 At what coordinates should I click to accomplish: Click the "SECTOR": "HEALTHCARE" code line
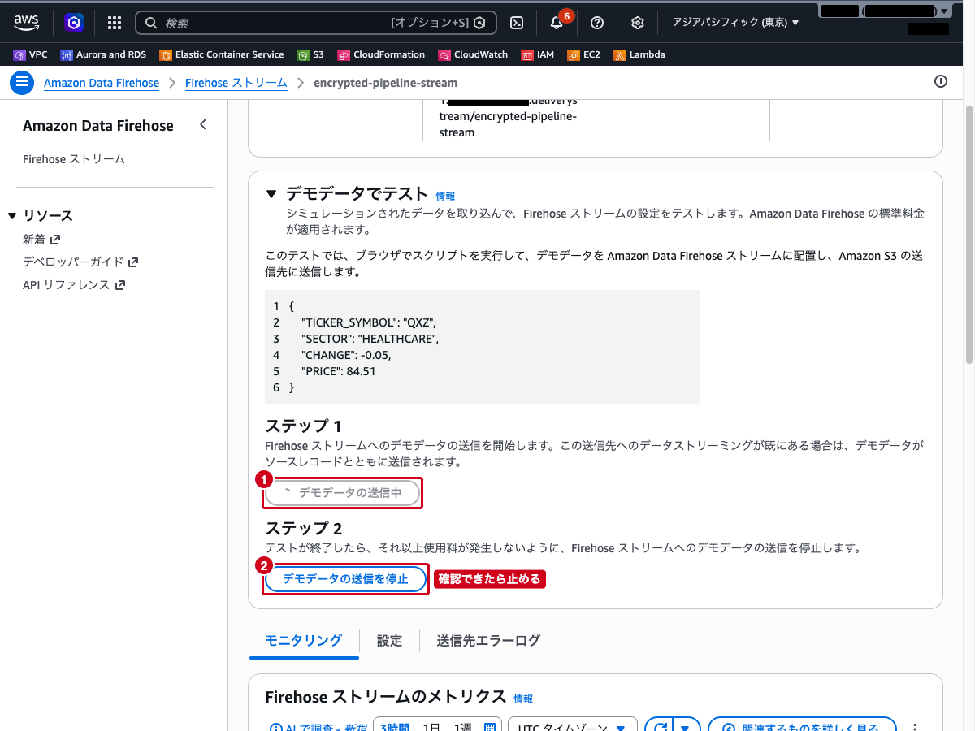point(370,339)
